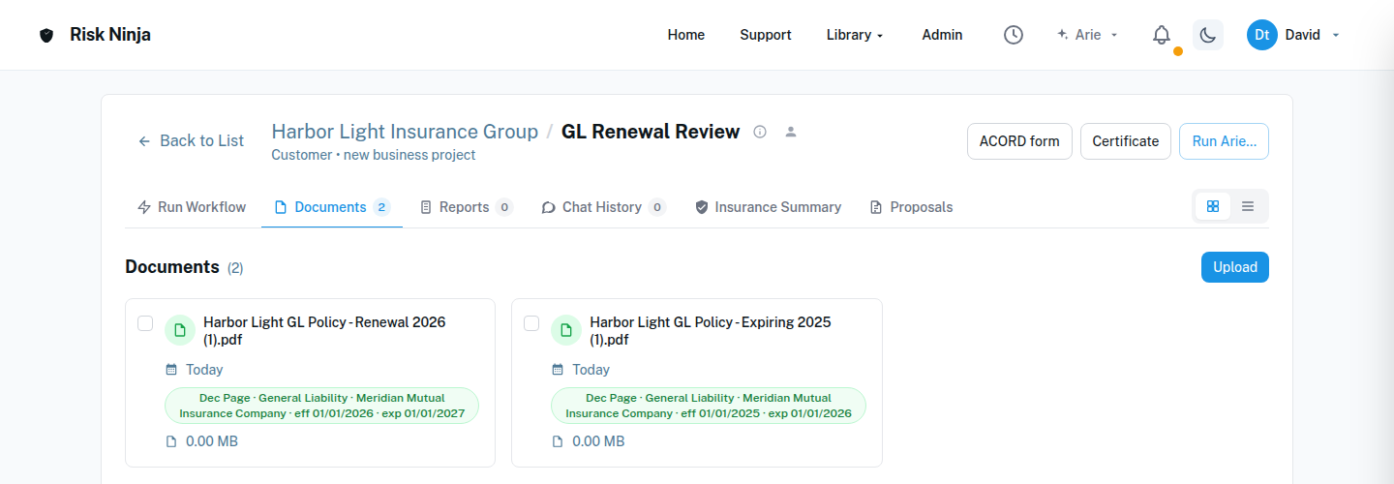The image size is (1394, 484).
Task: Open the notifications bell
Action: click(x=1162, y=35)
